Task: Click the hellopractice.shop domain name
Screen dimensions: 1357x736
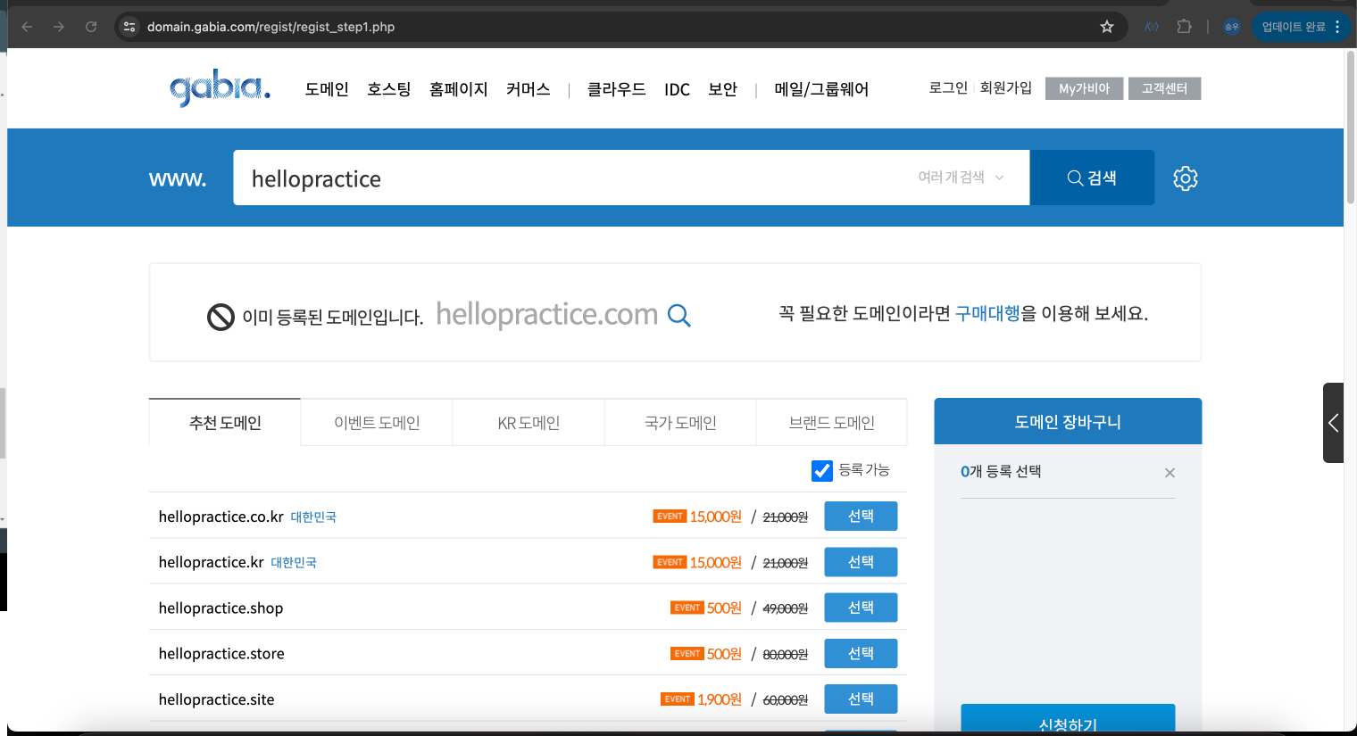Action: (221, 608)
